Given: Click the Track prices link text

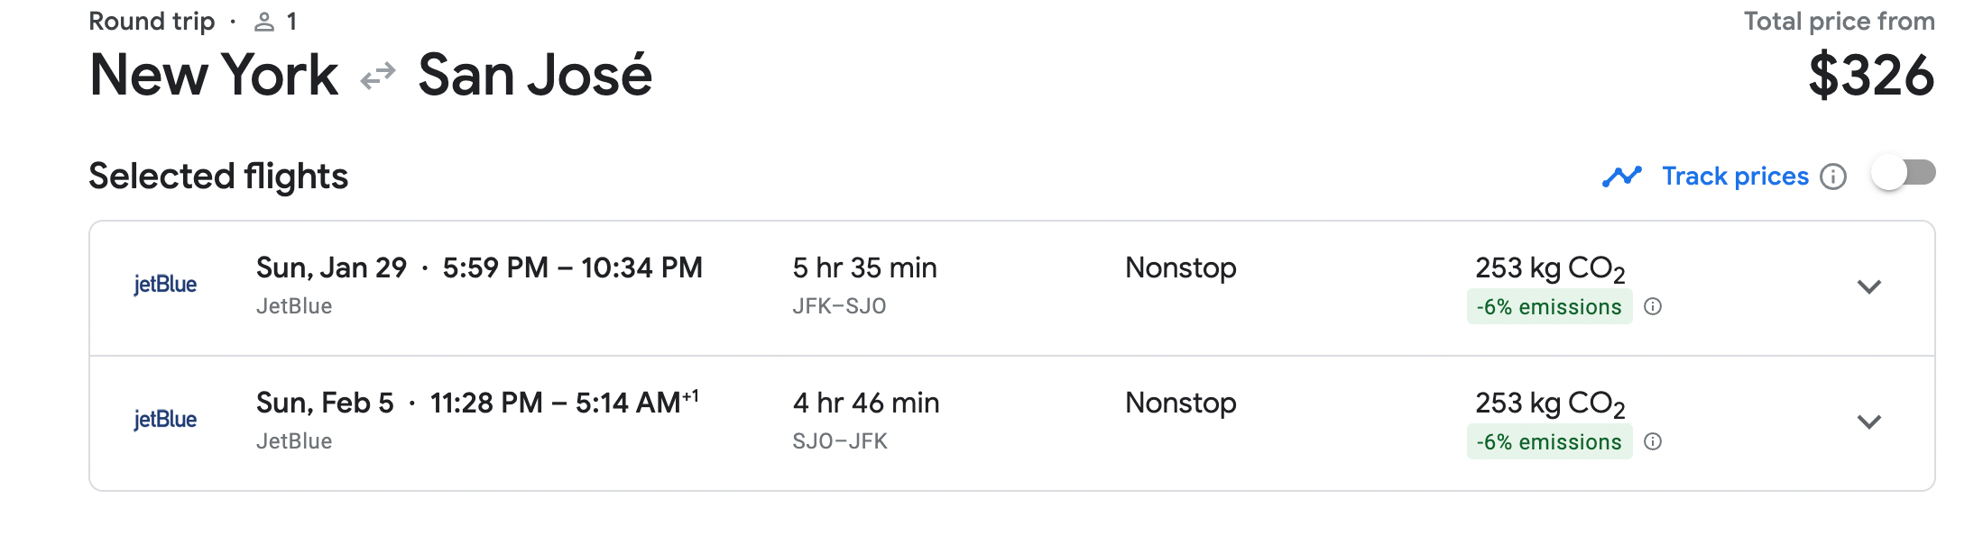Looking at the screenshot, I should 1735,177.
